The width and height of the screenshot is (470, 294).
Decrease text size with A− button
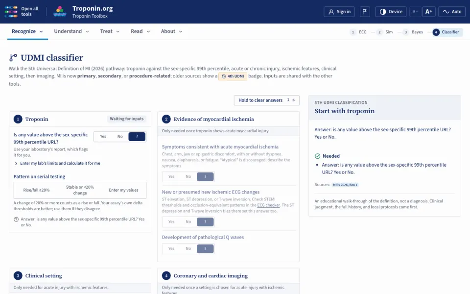pos(415,12)
